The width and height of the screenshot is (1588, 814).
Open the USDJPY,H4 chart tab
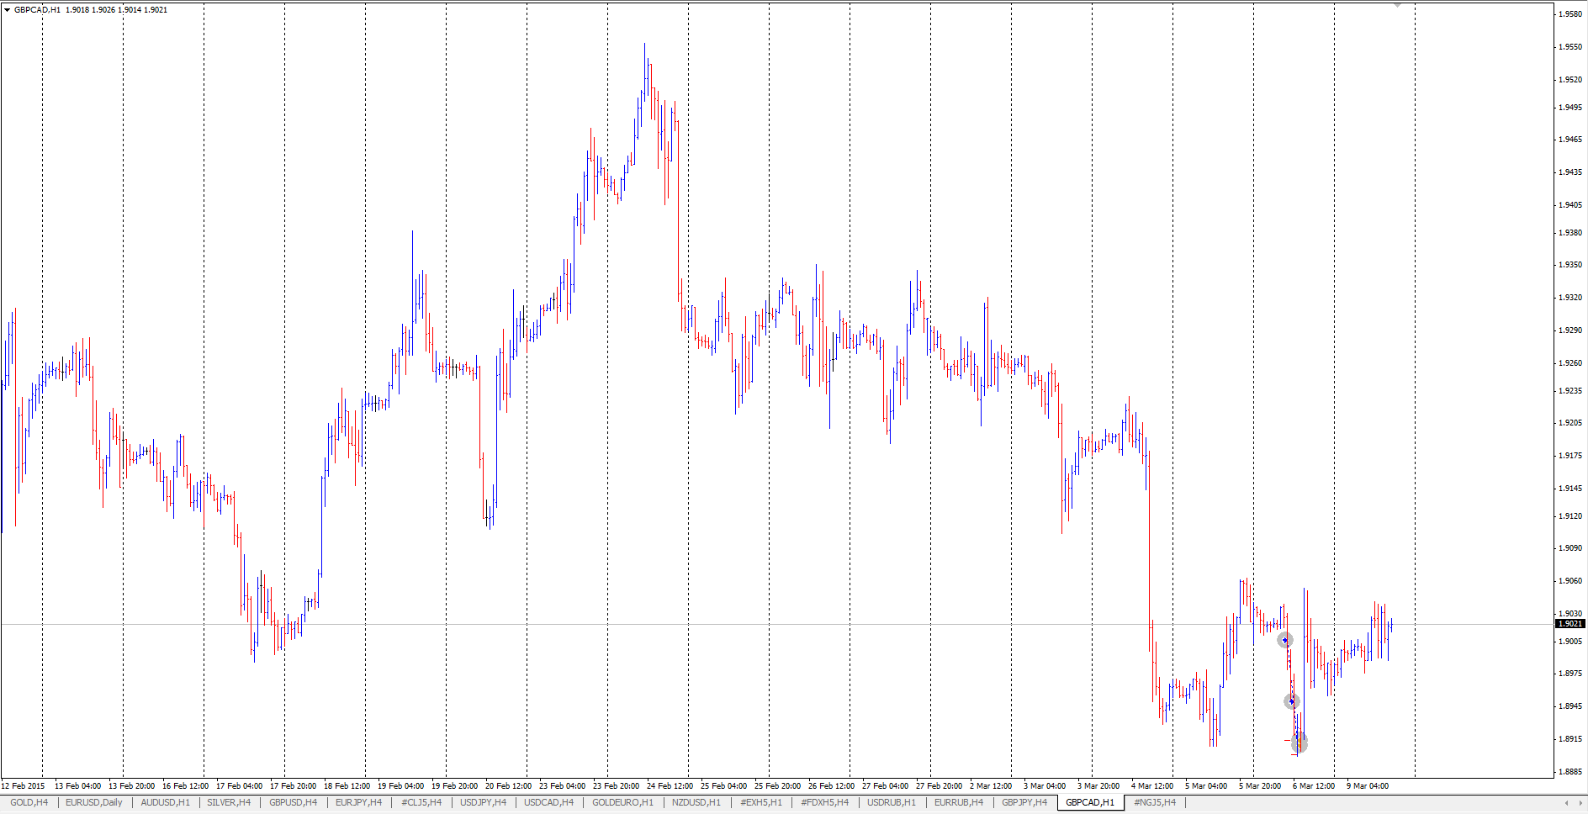tap(484, 802)
